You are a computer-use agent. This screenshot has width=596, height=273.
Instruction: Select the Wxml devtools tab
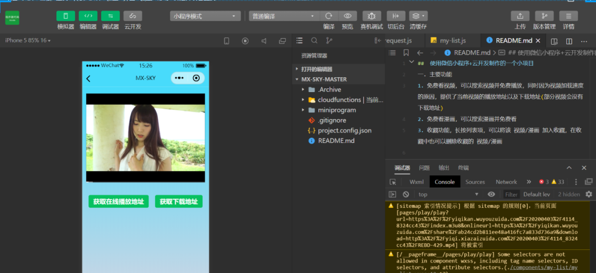(417, 182)
